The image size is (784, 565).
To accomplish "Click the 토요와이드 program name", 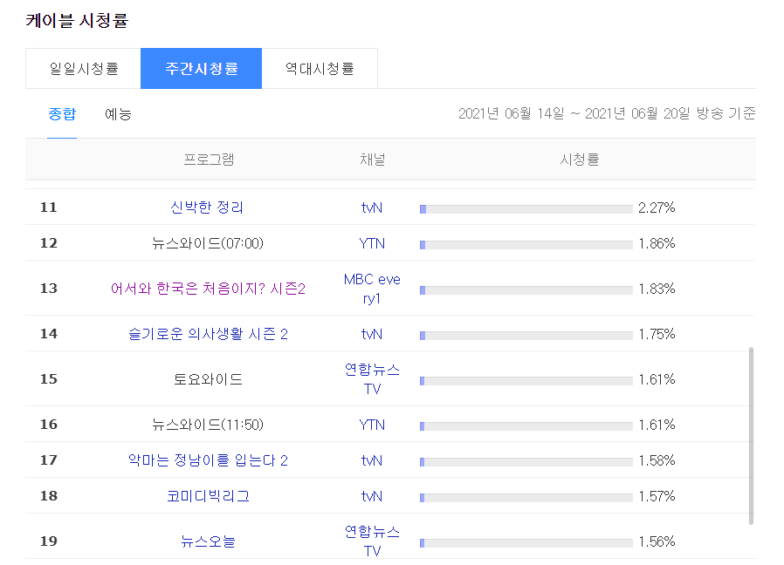I will coord(208,379).
